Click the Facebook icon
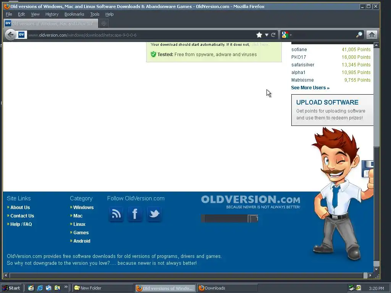The height and width of the screenshot is (293, 391). [x=135, y=214]
